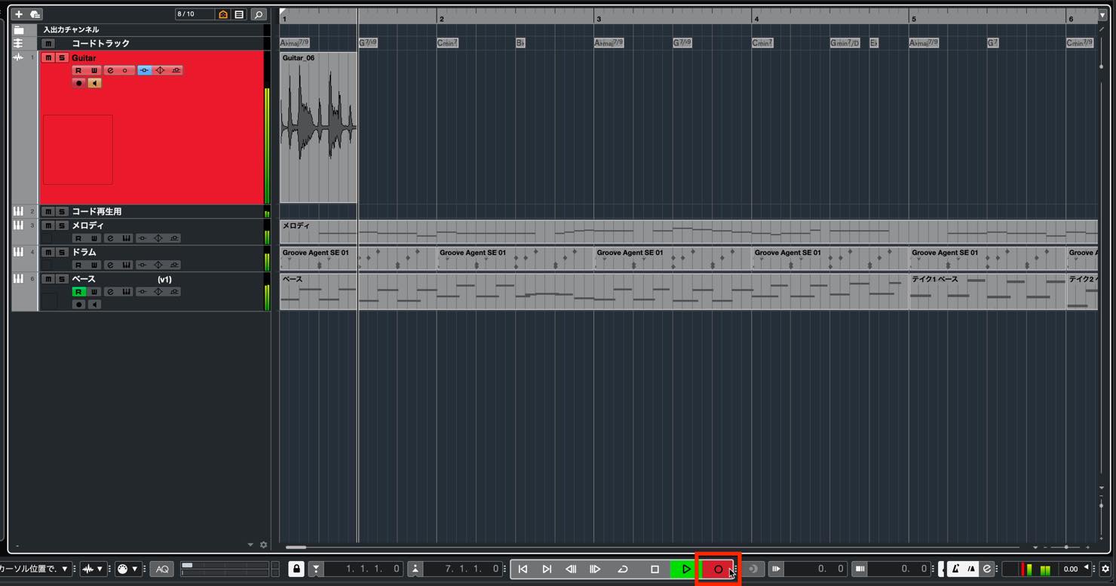Click the Fast Forward button

click(x=595, y=569)
